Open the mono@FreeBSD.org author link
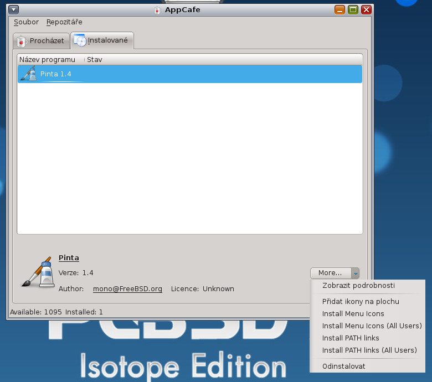The height and width of the screenshot is (382, 432). pyautogui.click(x=127, y=288)
